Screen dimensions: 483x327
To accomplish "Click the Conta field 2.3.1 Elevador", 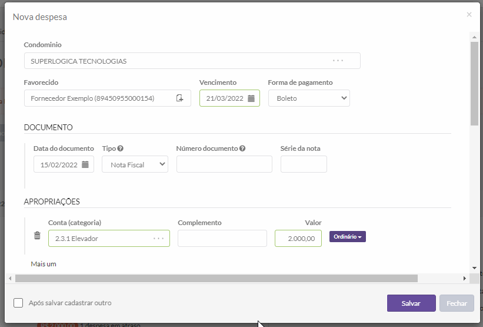I will tap(109, 238).
